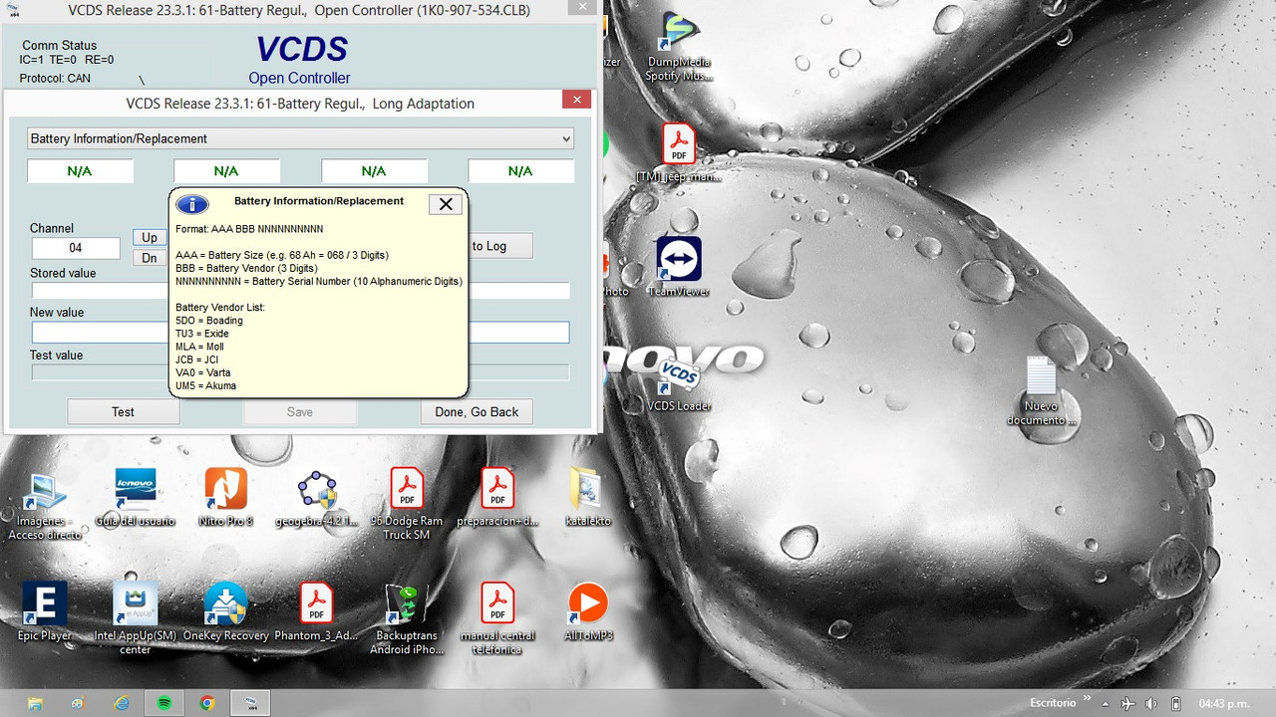Open the Paint icon in the taskbar

click(78, 703)
